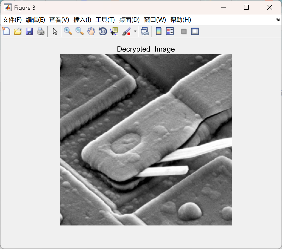This screenshot has height=249, width=282.
Task: Minimize the Figure 3 window
Action: point(223,7)
